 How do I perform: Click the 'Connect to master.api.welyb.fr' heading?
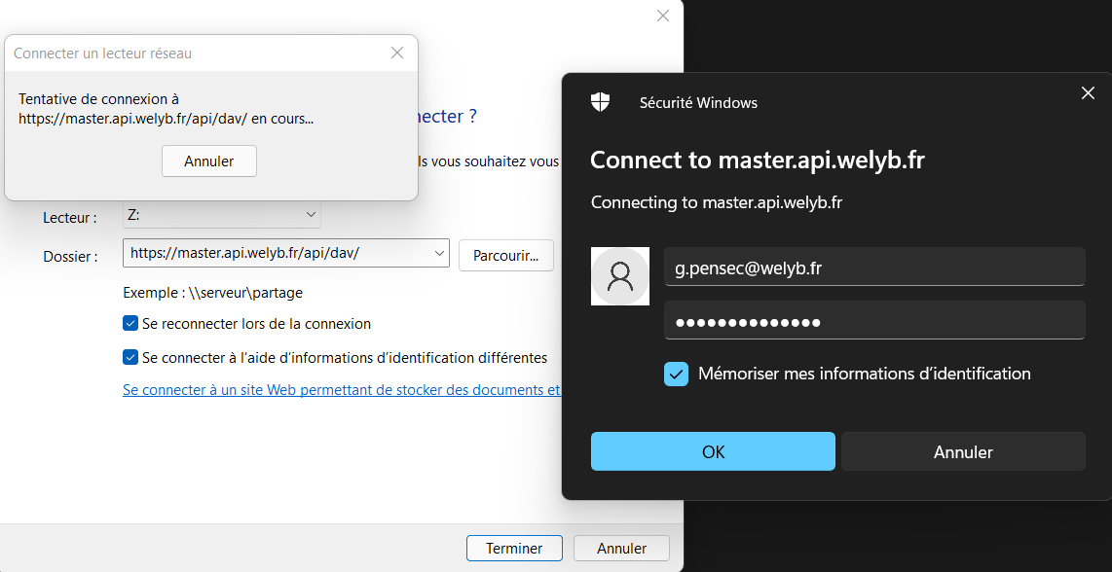[758, 161]
